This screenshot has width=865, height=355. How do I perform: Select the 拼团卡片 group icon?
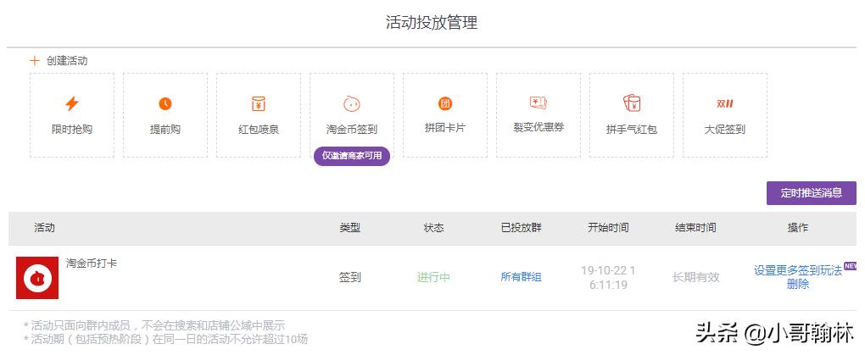point(444,103)
